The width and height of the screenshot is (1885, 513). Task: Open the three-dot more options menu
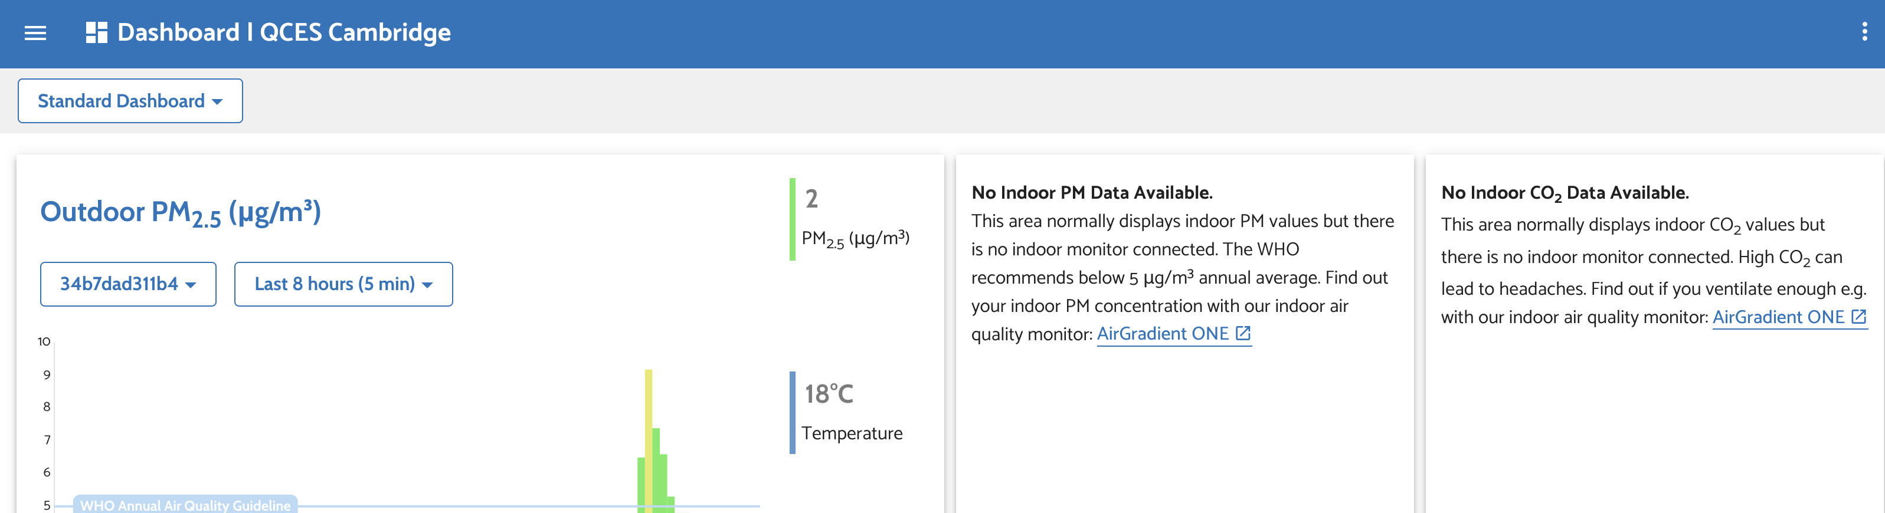1864,31
